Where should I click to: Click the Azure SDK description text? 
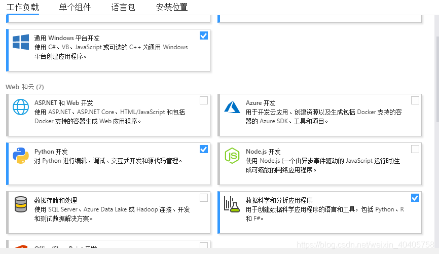(323, 117)
